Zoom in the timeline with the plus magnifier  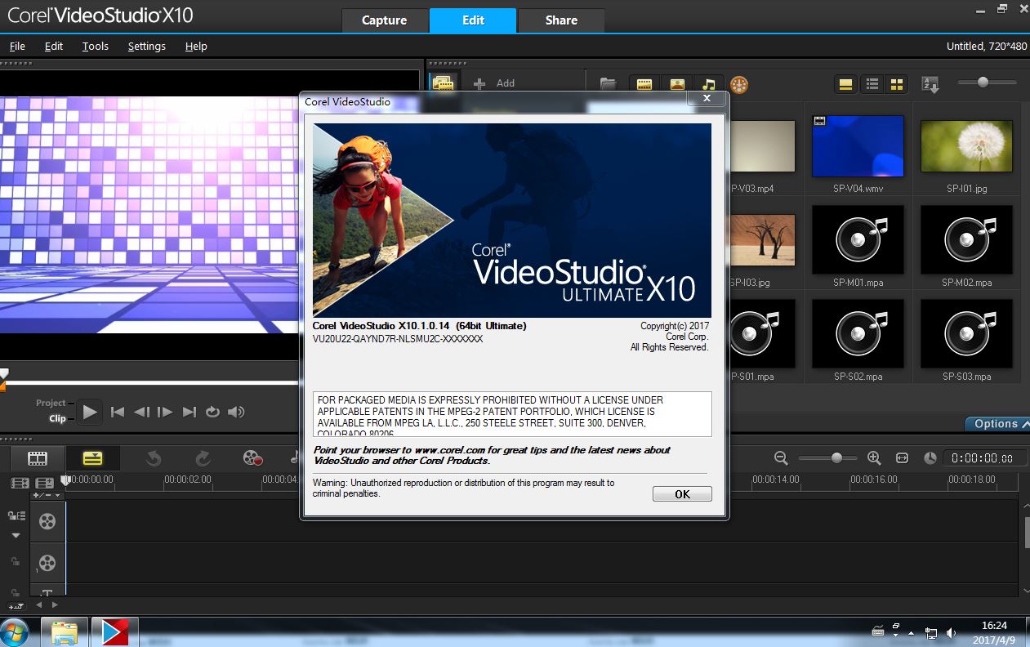click(x=874, y=458)
